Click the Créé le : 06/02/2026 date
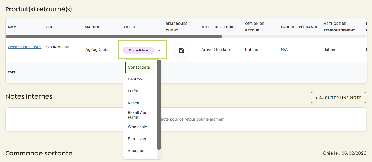Viewport: 372px width, 162px height. click(x=345, y=153)
